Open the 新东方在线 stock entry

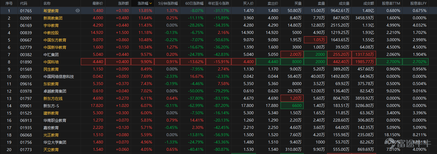pyautogui.click(x=53, y=98)
